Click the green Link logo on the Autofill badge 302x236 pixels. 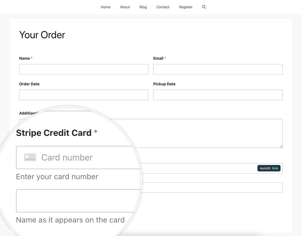(275, 168)
